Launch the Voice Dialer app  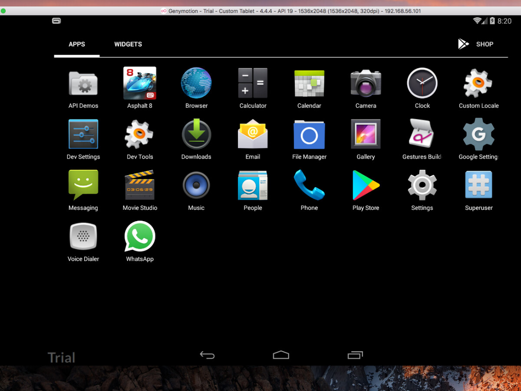(83, 237)
